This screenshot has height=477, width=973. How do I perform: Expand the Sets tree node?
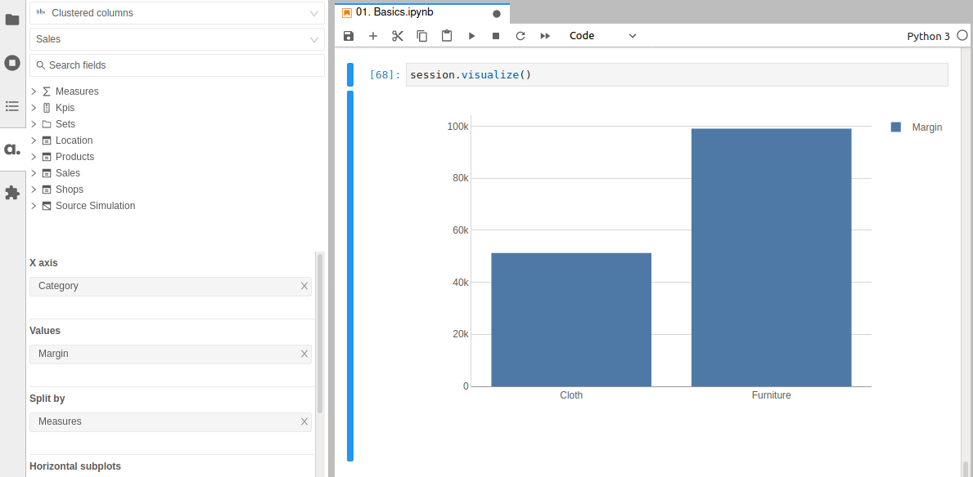point(34,124)
